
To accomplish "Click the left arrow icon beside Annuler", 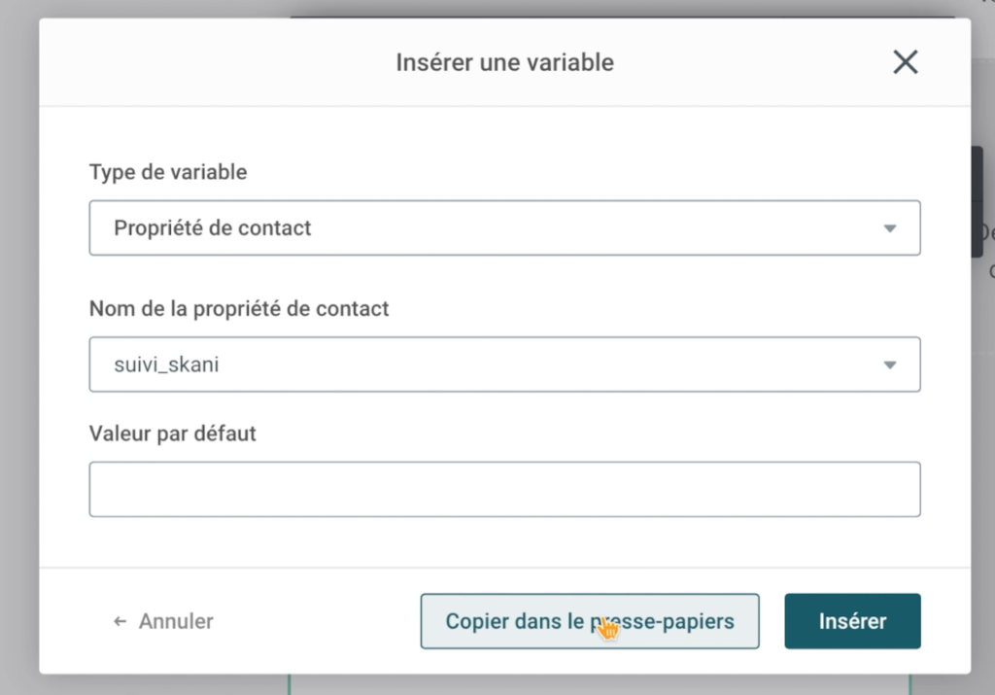I will point(120,621).
